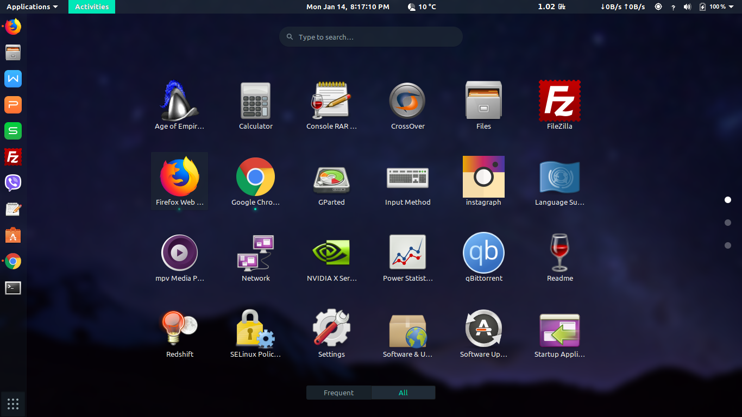This screenshot has height=417, width=742.
Task: Launch Age of Empires from the app grid
Action: [x=179, y=101]
